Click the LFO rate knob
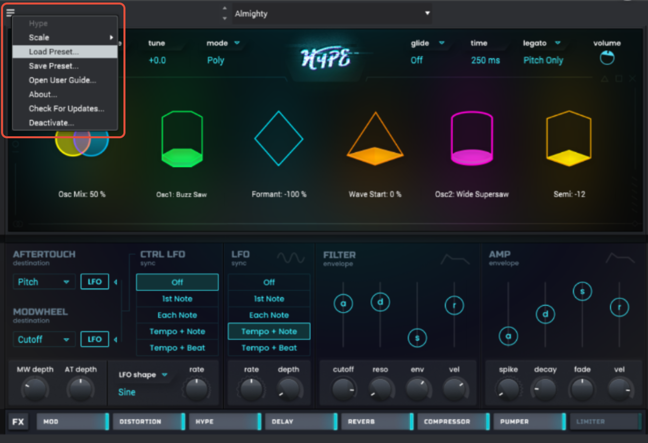This screenshot has height=443, width=648. pos(251,390)
